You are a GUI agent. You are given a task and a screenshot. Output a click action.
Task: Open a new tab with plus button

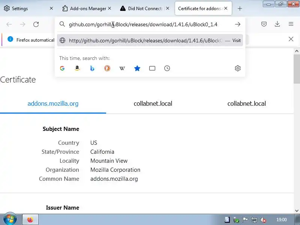coord(240,9)
